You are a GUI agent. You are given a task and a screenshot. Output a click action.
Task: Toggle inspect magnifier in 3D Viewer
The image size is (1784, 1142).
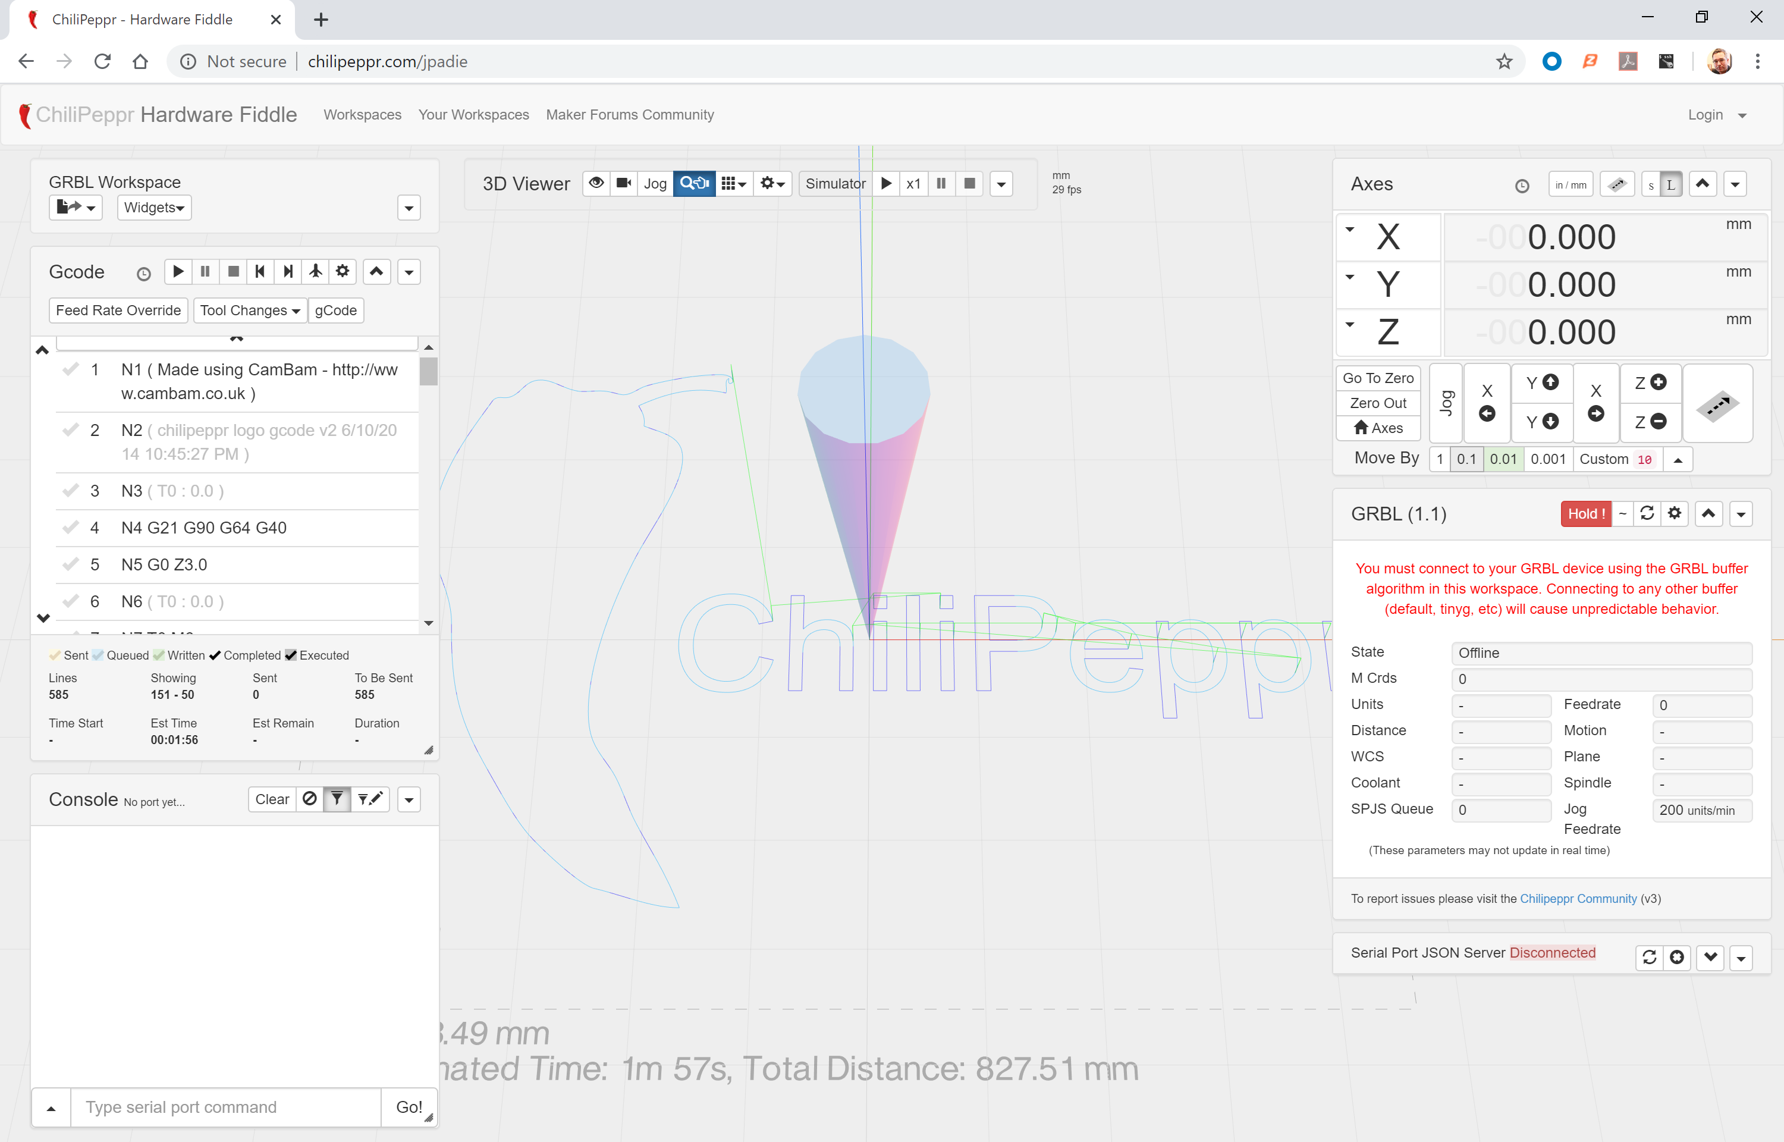pos(695,183)
